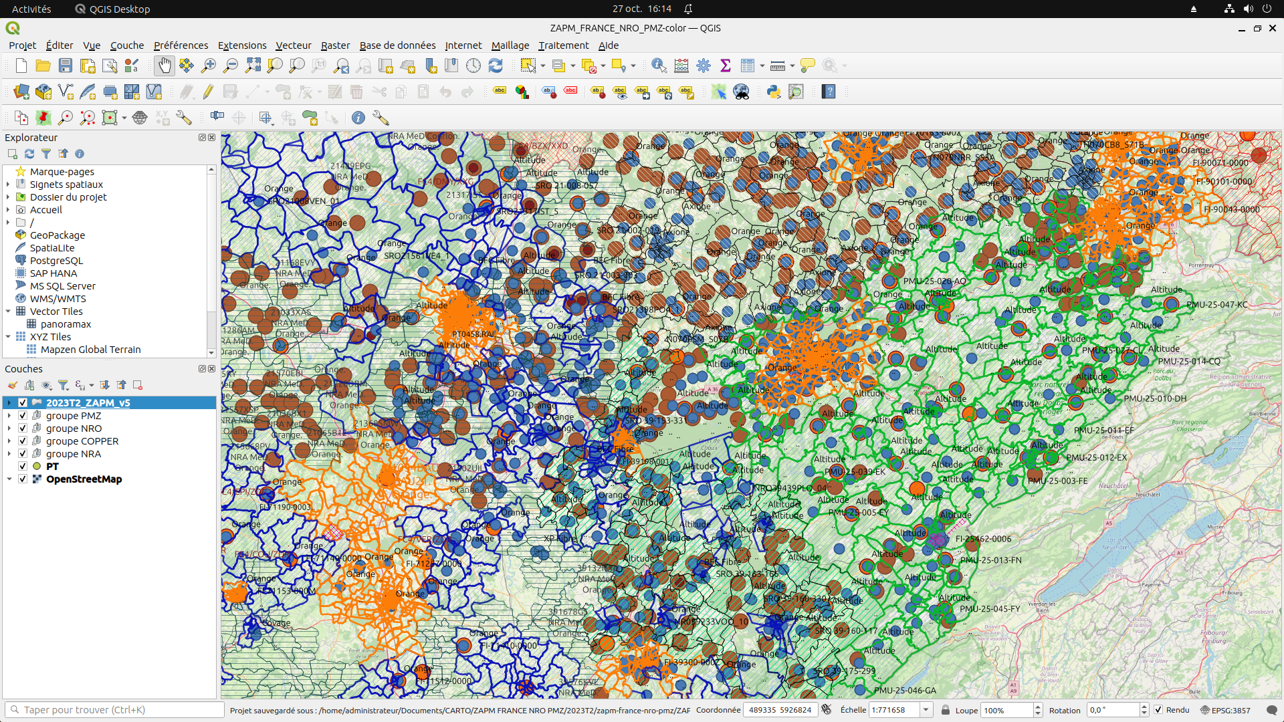This screenshot has width=1284, height=722.
Task: Collapse the Vector Tiles browser node
Action: pos(8,311)
